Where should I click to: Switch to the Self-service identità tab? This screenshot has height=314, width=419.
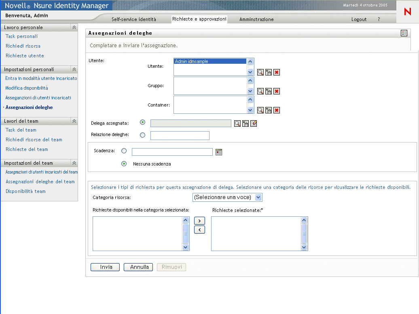pos(133,19)
